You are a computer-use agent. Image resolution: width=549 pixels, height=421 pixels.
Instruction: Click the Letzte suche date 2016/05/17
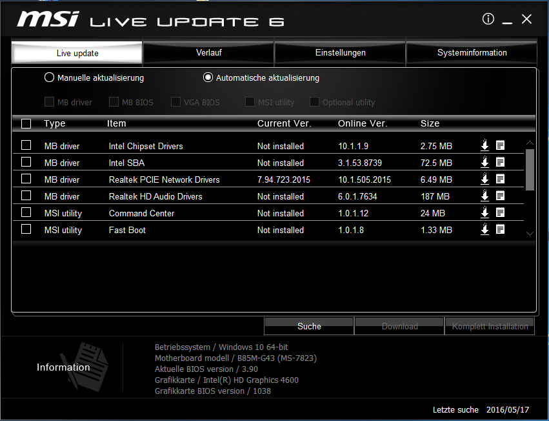(x=507, y=410)
